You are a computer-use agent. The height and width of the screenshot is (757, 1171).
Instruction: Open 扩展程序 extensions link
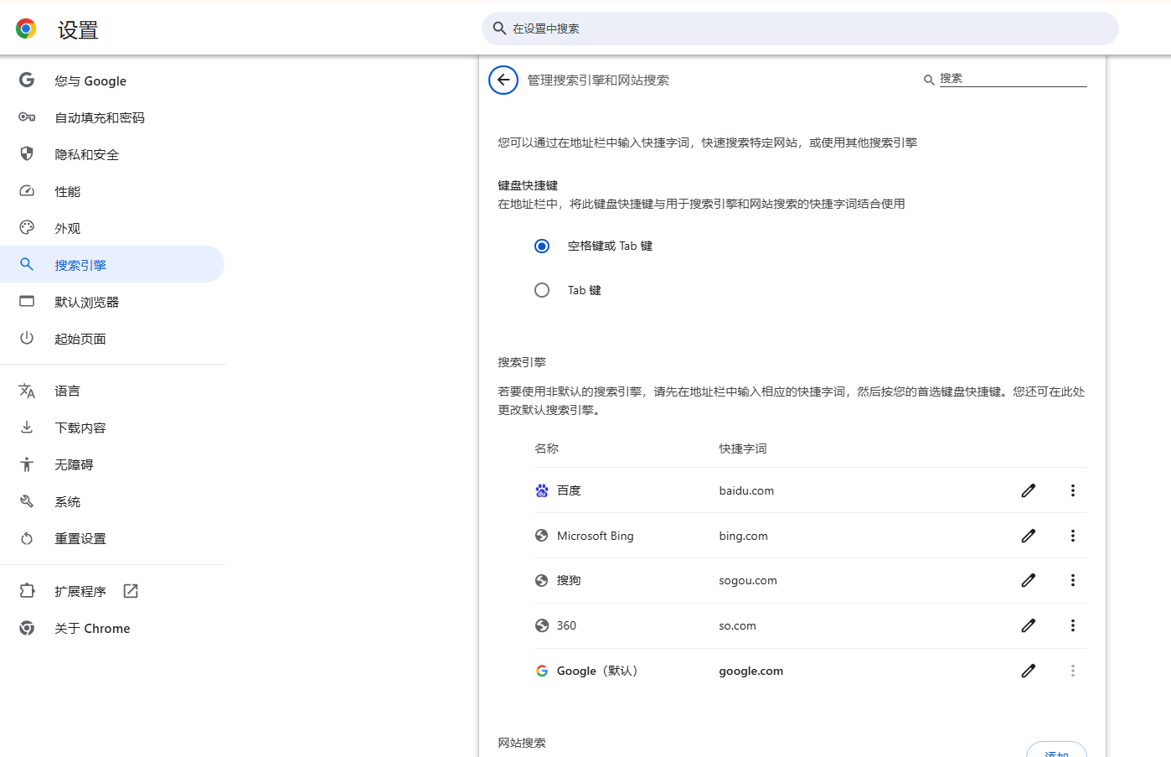click(x=112, y=591)
